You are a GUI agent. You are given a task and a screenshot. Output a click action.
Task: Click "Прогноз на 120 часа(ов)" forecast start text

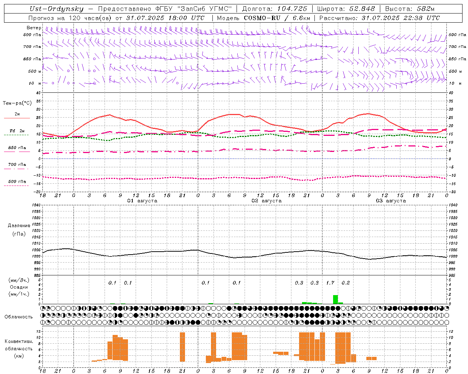point(71,18)
